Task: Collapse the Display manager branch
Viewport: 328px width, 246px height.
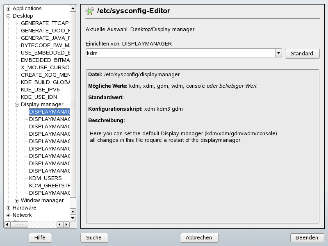Action: (x=16, y=104)
